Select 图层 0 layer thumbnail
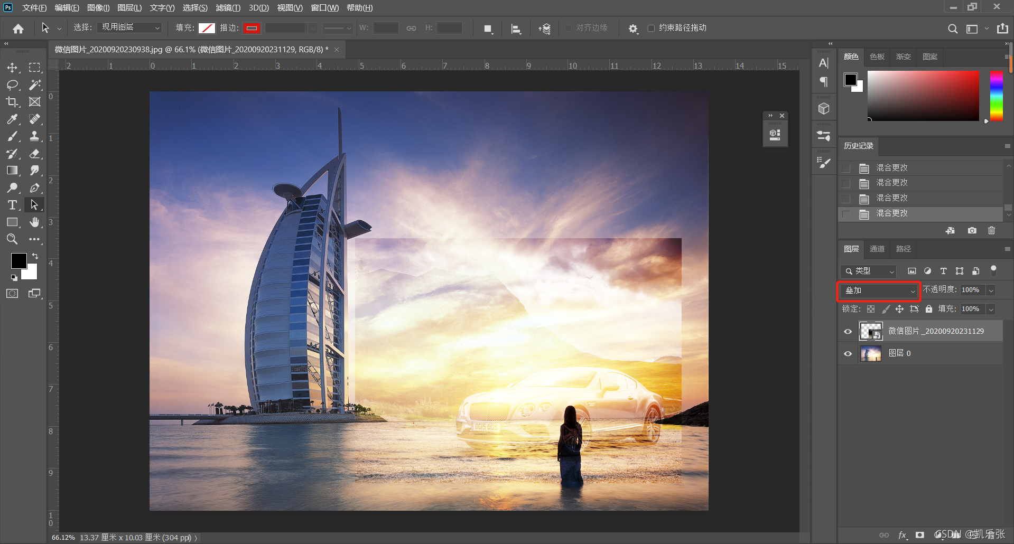 click(x=871, y=353)
